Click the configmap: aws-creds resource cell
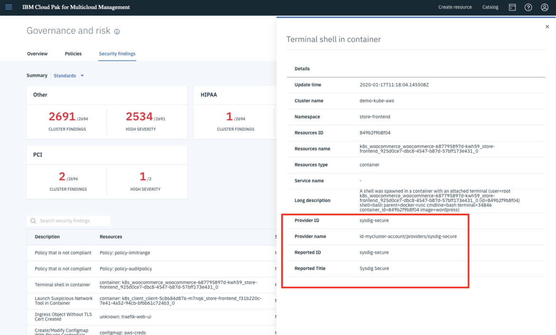The height and width of the screenshot is (335, 556). click(x=123, y=333)
